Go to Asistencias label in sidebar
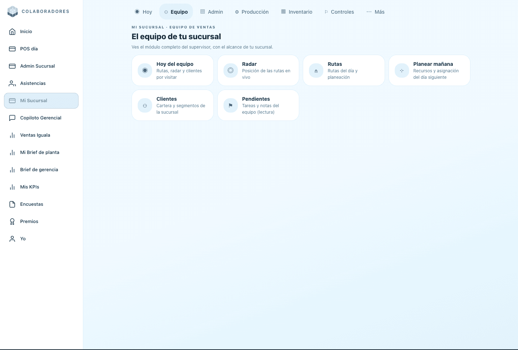 click(x=33, y=83)
